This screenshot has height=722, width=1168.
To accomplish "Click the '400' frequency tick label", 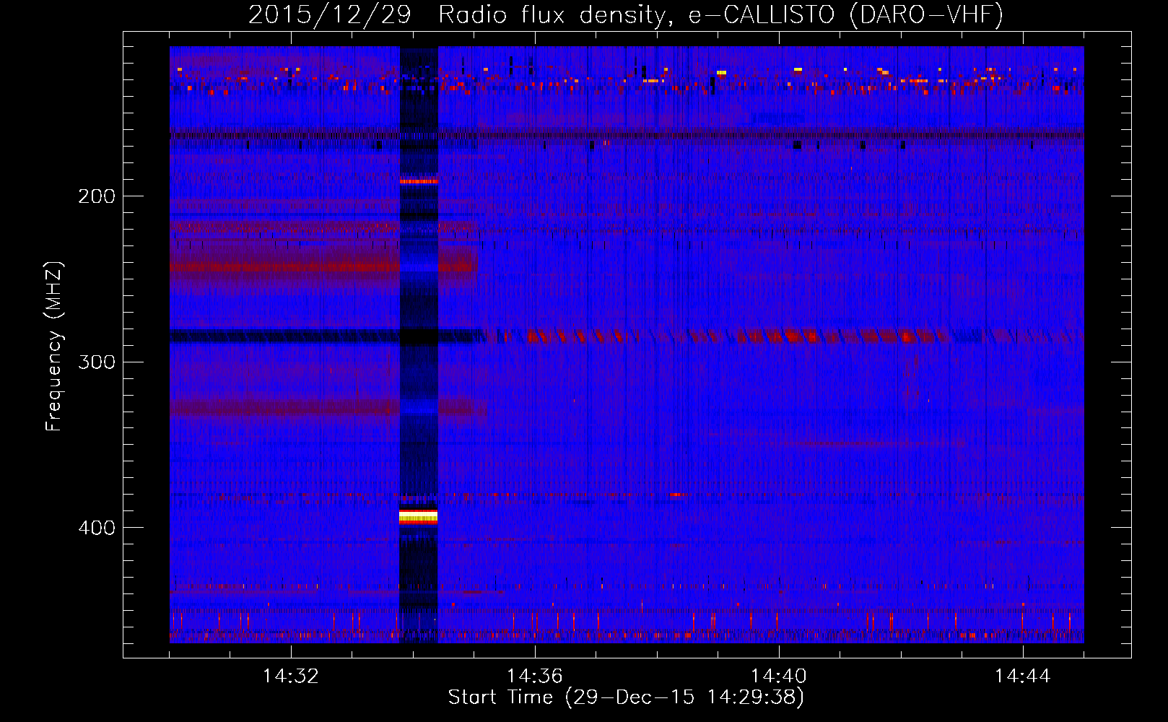I will (x=97, y=528).
